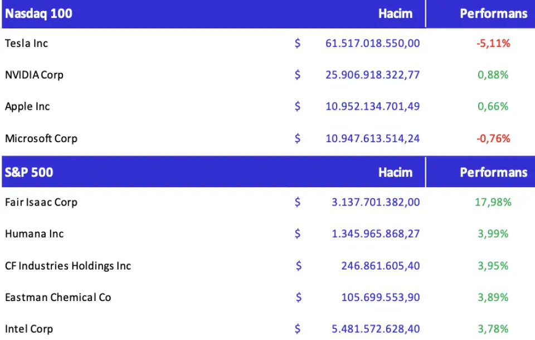Select Microsoft's -0,76% performance value
Image resolution: width=535 pixels, height=340 pixels.
click(493, 138)
